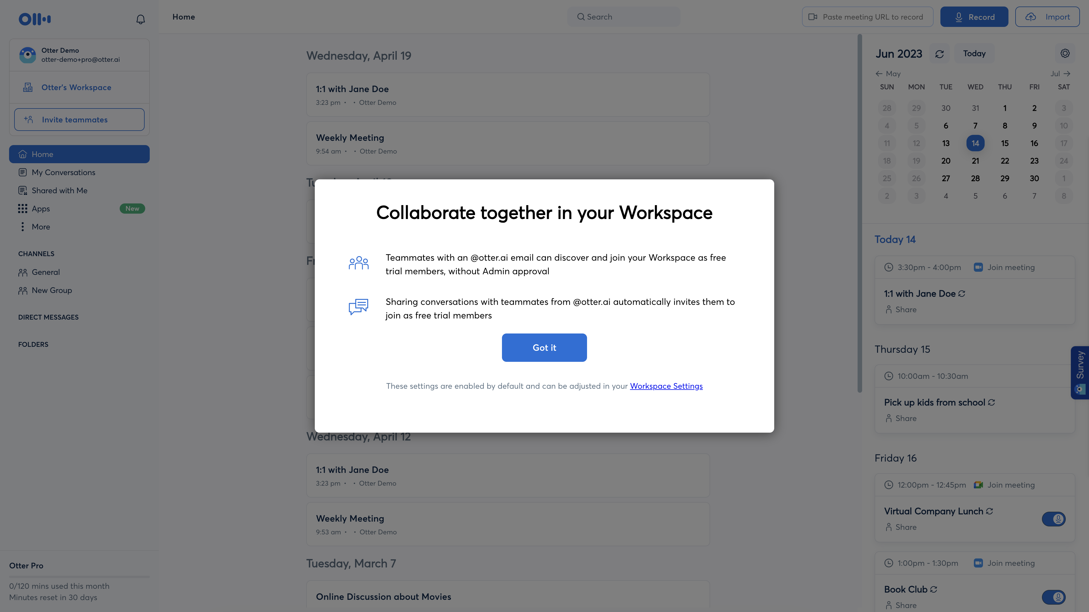The height and width of the screenshot is (612, 1089).
Task: Click the Zoom icon for 3:30pm meeting
Action: [x=978, y=267]
